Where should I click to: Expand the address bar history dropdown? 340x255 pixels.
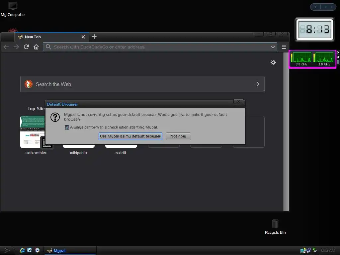(273, 47)
